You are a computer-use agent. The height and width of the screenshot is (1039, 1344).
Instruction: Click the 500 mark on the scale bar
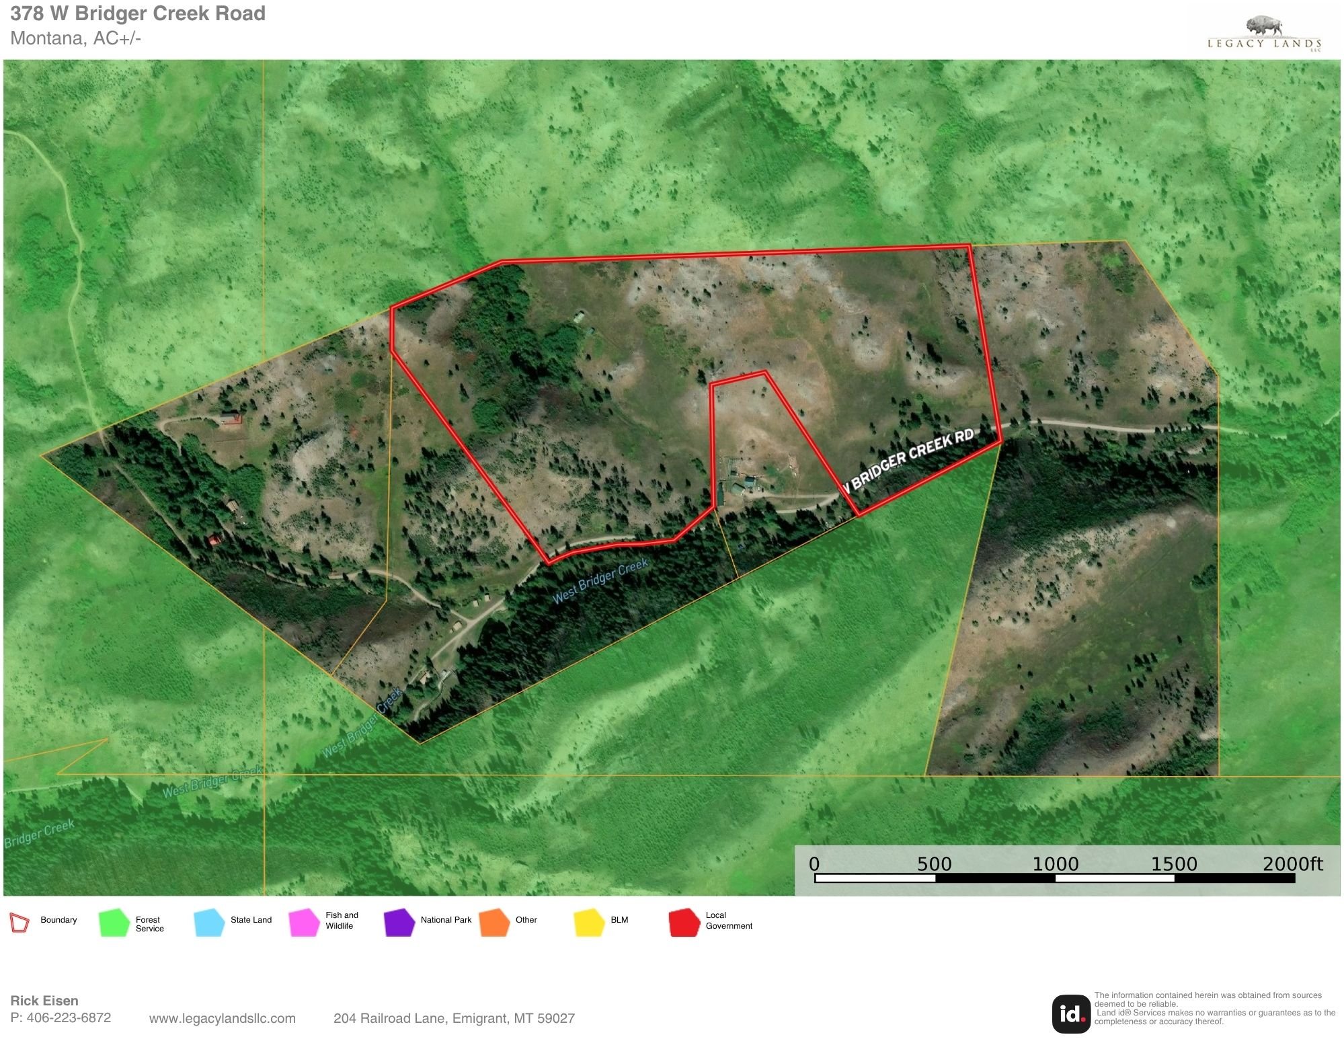(x=935, y=864)
